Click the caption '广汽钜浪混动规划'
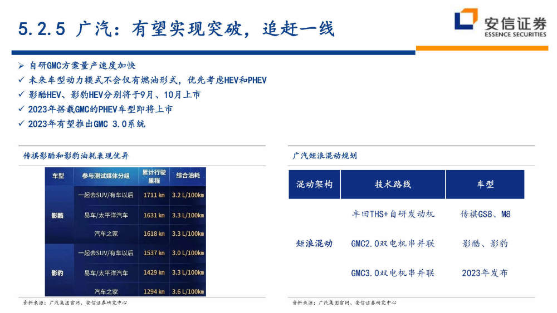Viewport: 557px width, 313px height. 325,156
